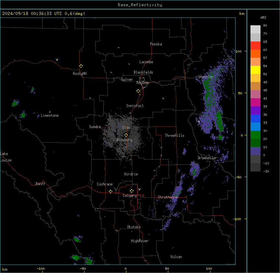Click the Okotoks label
Screen dimensions: 280x273
pos(134,227)
